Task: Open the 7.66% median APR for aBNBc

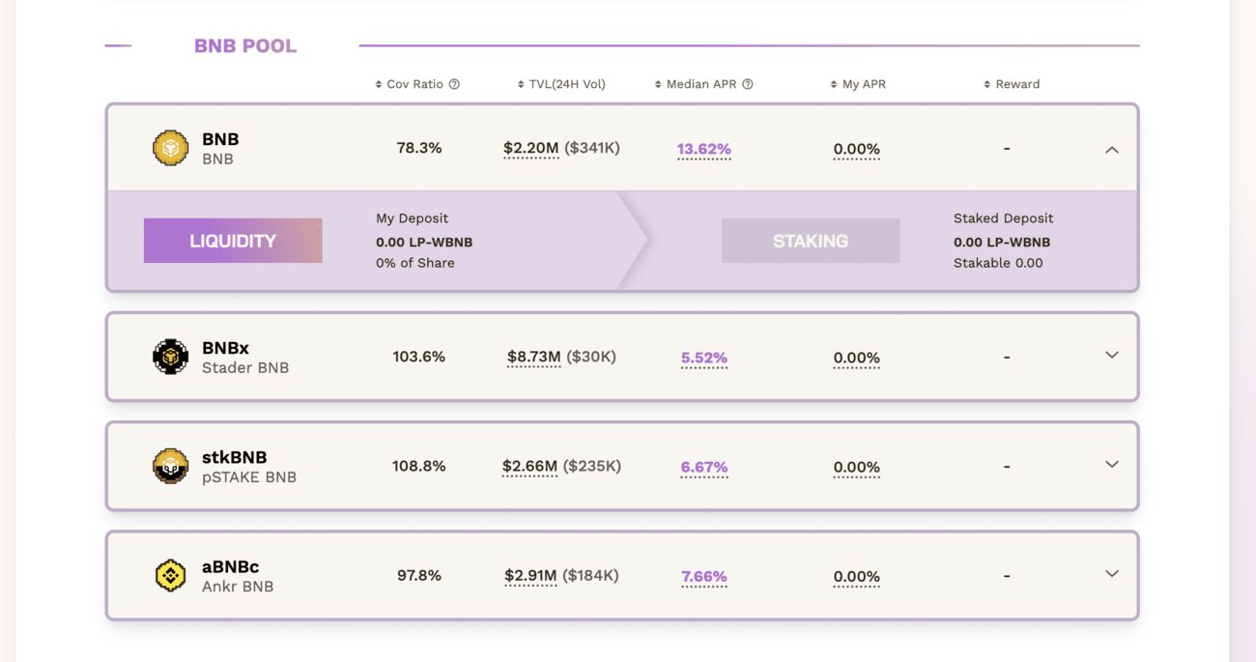Action: point(704,576)
